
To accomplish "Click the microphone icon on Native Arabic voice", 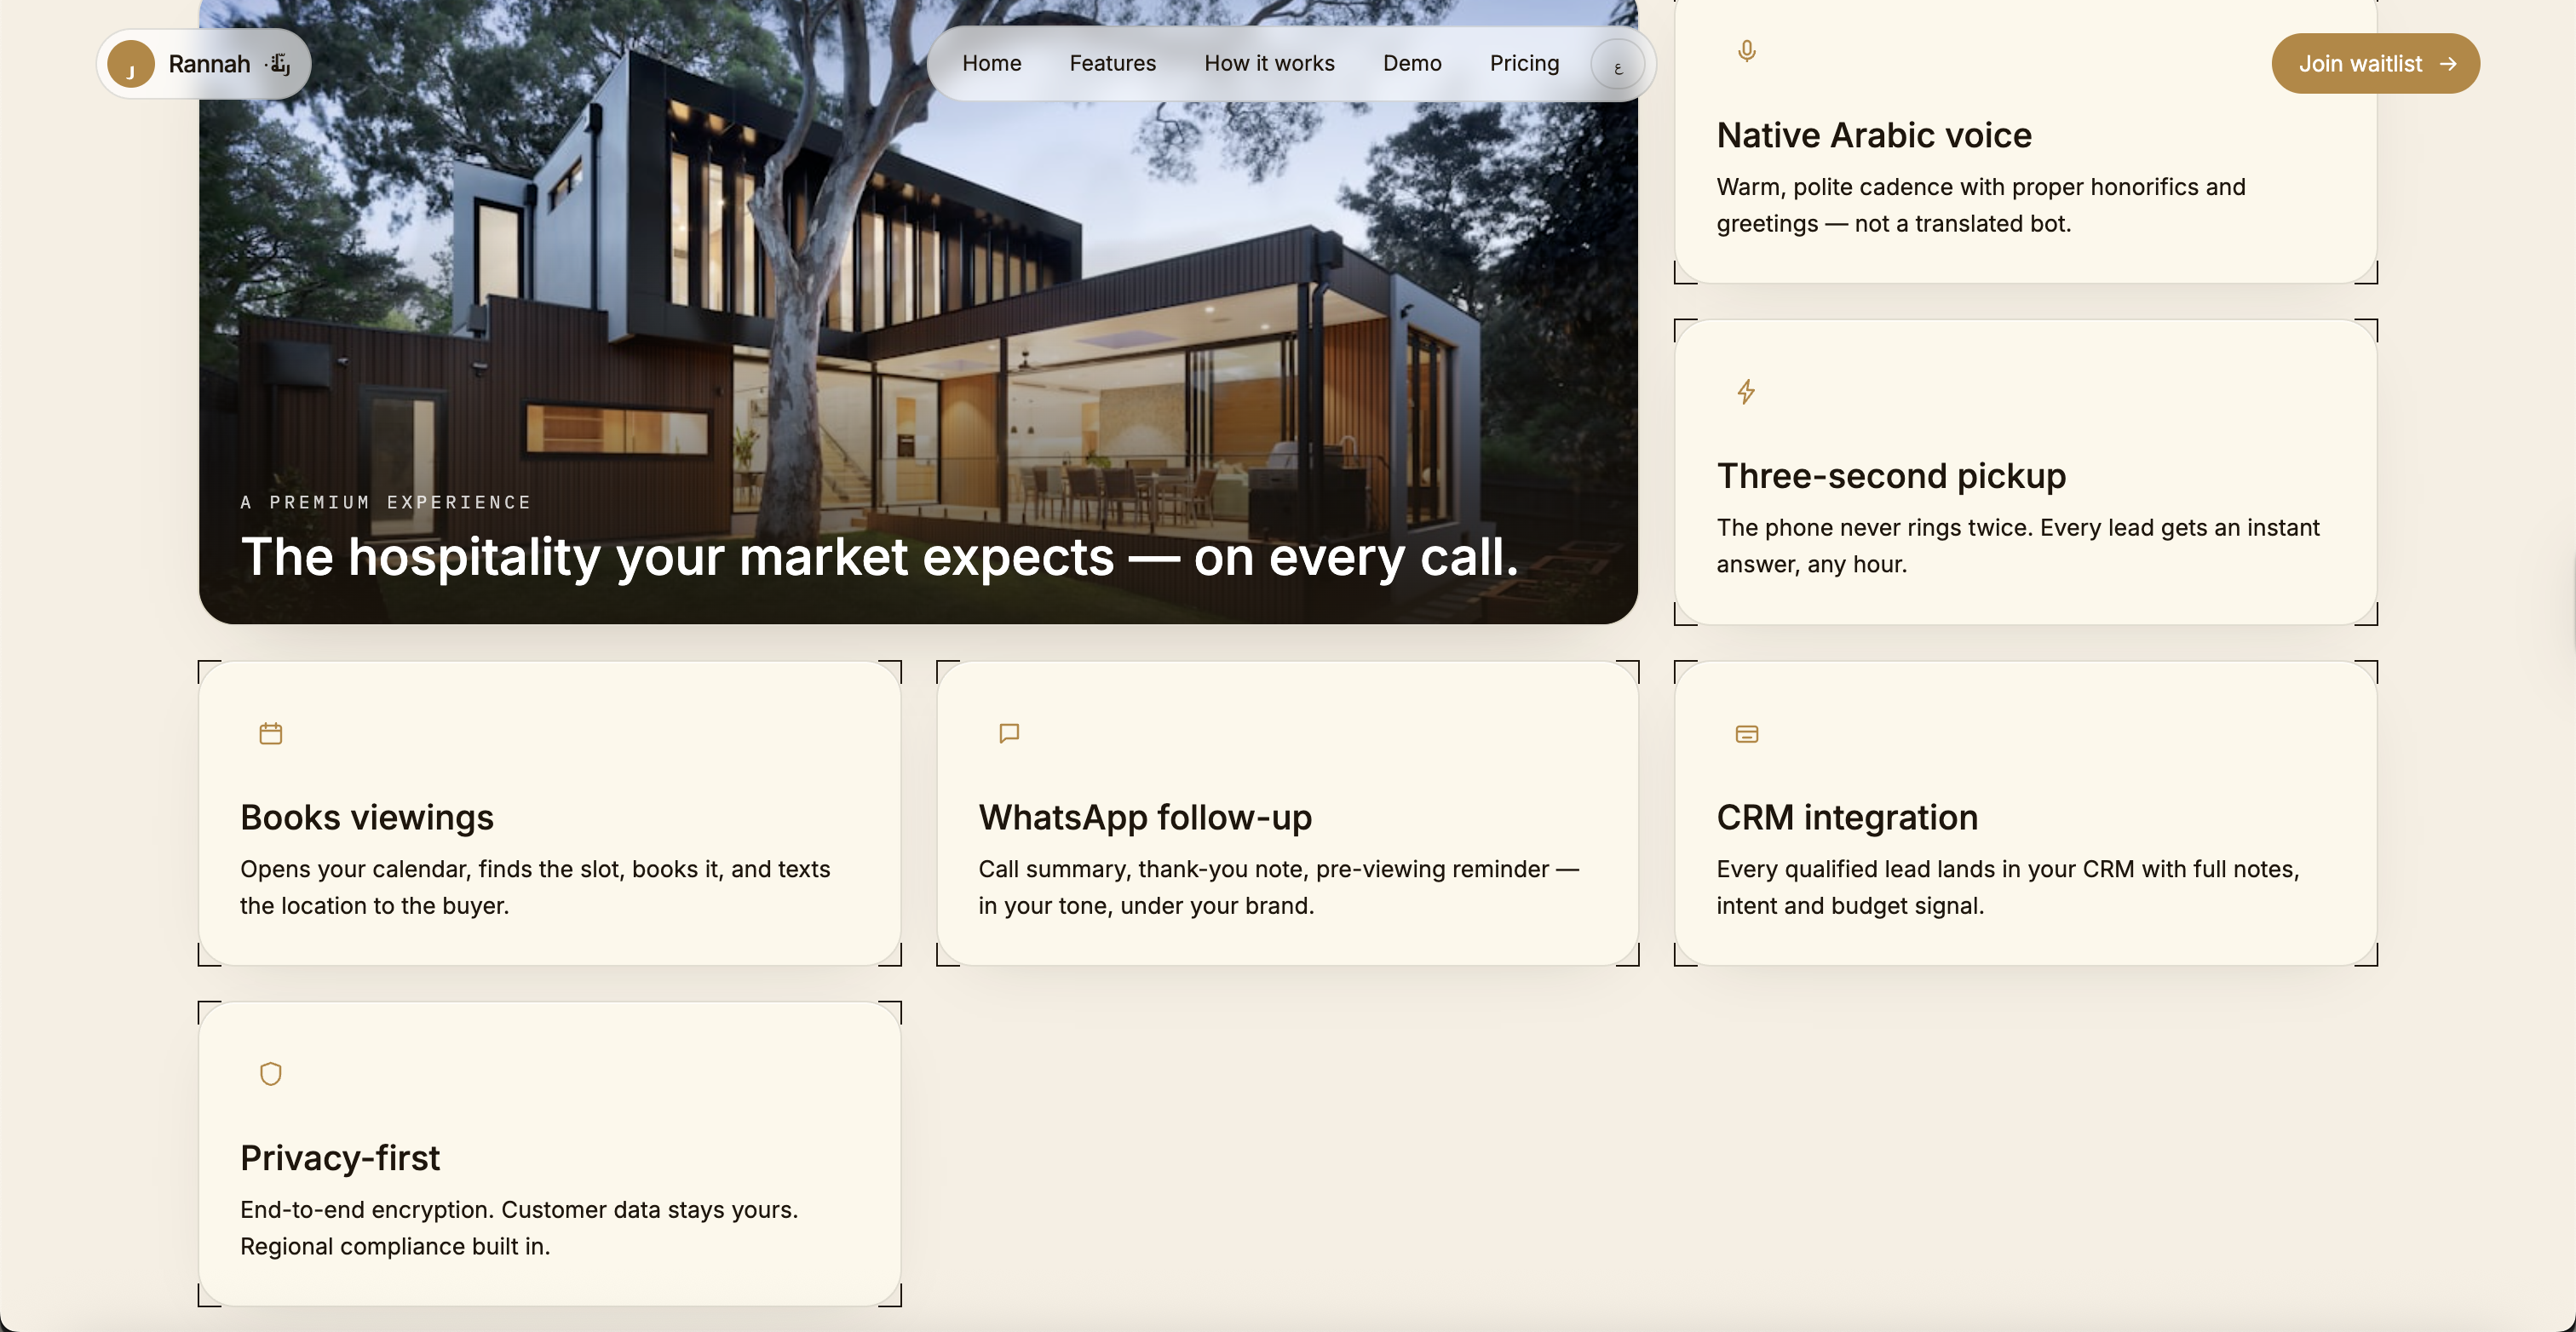I will tap(1746, 51).
